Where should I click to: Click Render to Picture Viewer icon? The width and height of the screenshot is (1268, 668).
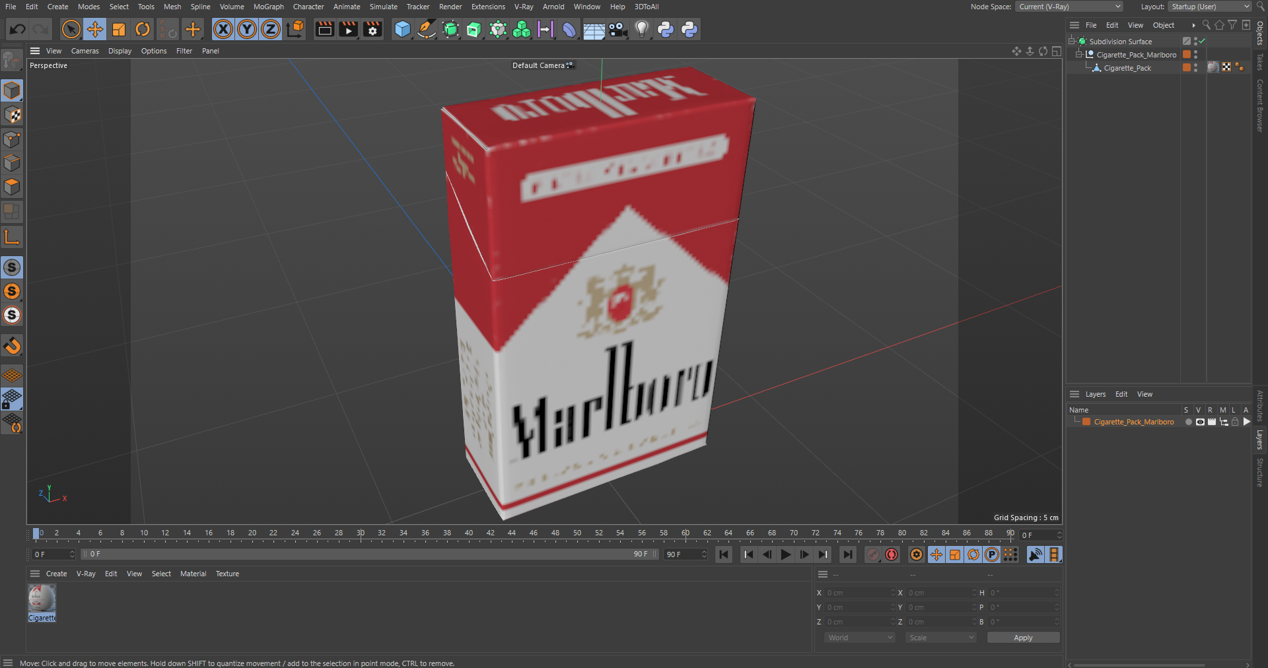tap(348, 29)
